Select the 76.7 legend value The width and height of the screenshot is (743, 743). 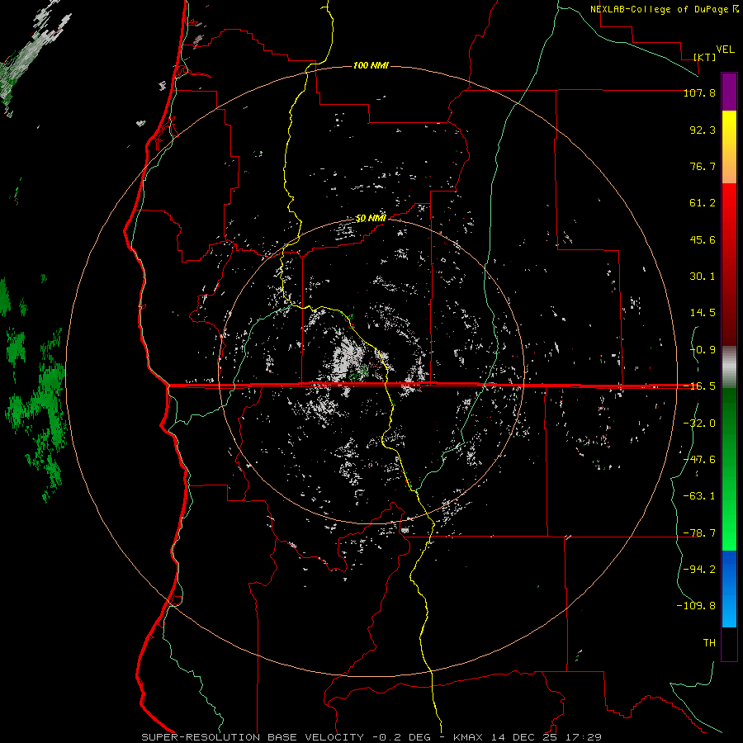(703, 166)
